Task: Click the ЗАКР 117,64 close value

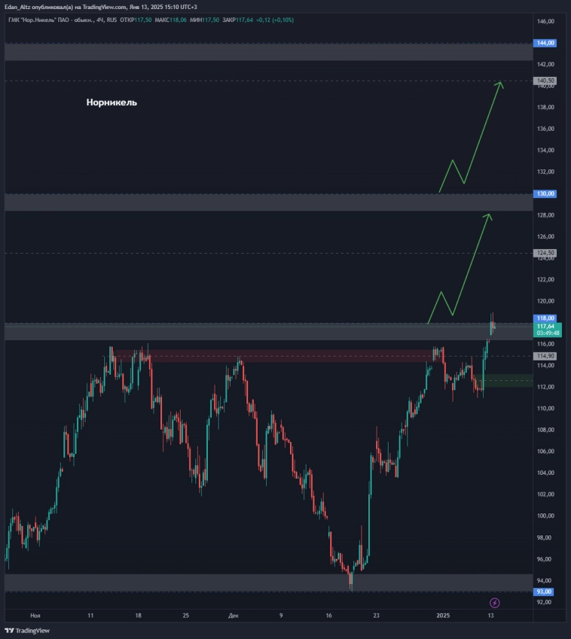Action: (x=238, y=20)
